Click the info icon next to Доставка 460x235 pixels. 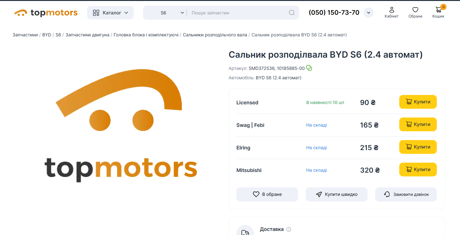tap(289, 229)
